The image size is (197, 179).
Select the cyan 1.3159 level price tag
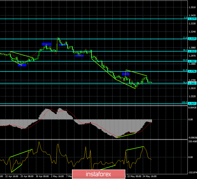click(x=192, y=39)
